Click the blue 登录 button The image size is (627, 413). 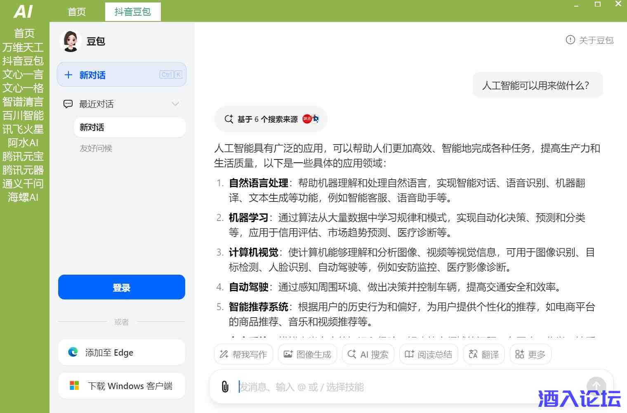(x=121, y=287)
